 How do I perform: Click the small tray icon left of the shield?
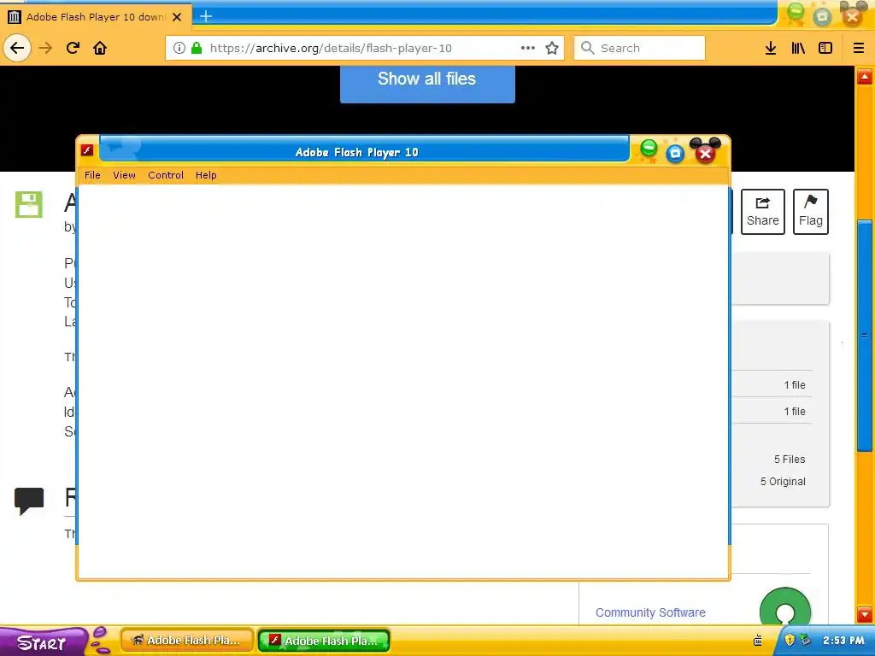(x=758, y=641)
